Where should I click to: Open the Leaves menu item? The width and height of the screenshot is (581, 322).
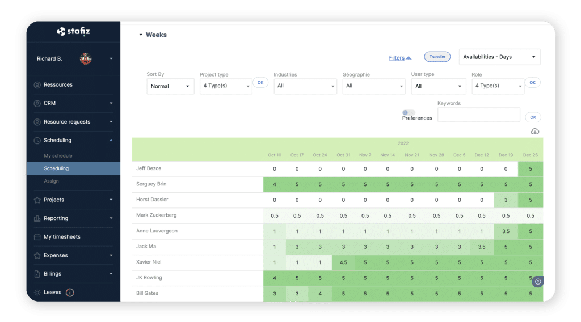pyautogui.click(x=52, y=293)
